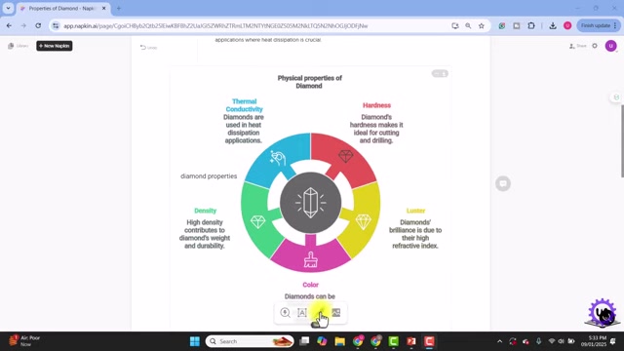
Task: Click the green icon at right edge
Action: click(x=616, y=97)
